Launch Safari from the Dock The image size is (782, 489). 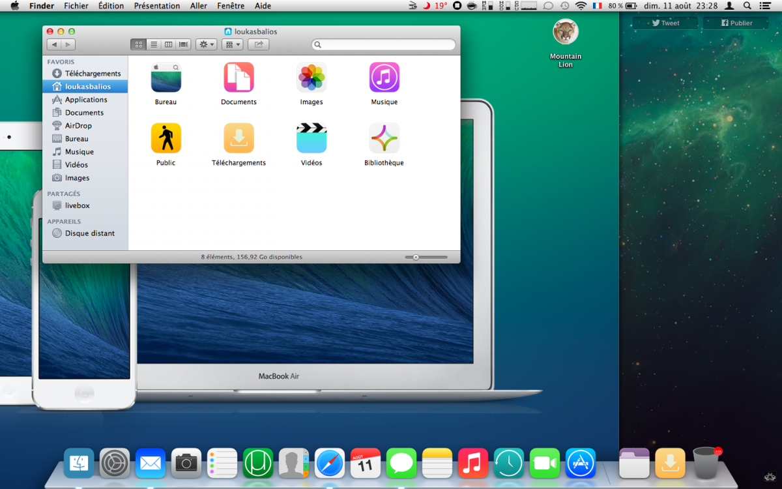pos(330,464)
